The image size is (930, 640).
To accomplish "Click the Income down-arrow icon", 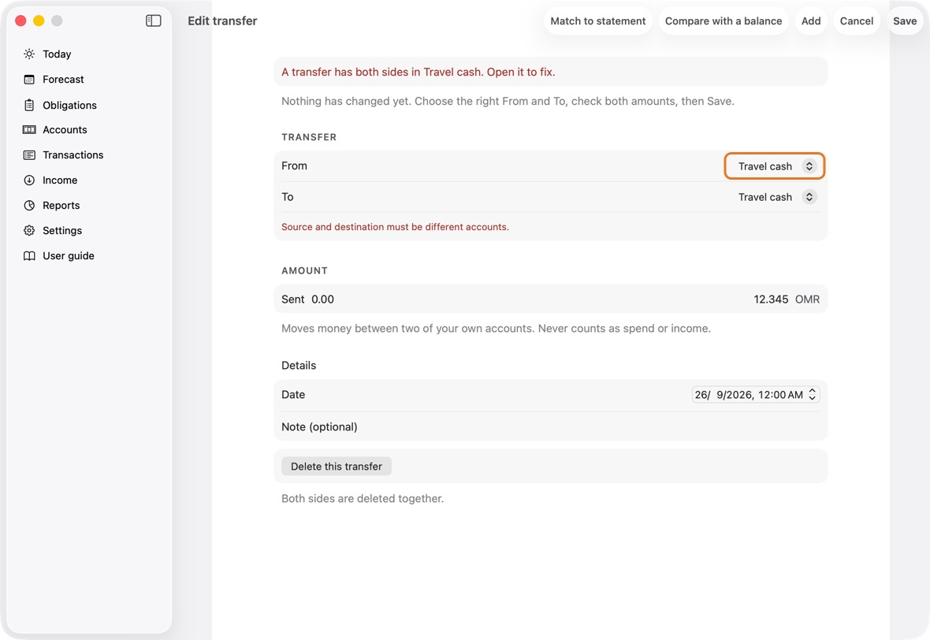I will coord(29,180).
